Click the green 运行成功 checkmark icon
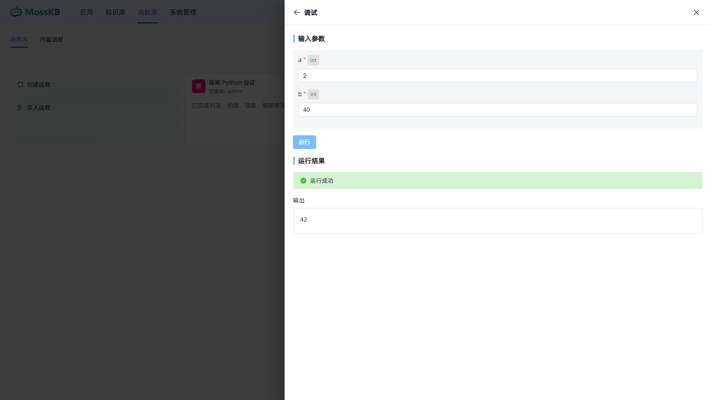 click(303, 181)
